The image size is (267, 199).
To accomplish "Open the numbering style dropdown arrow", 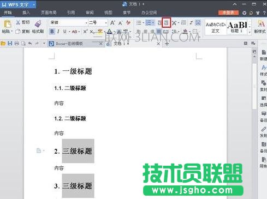I will (x=153, y=23).
